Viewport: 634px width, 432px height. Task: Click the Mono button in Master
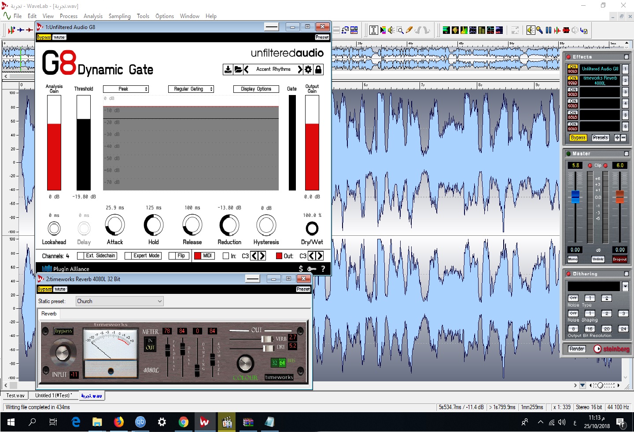click(572, 259)
